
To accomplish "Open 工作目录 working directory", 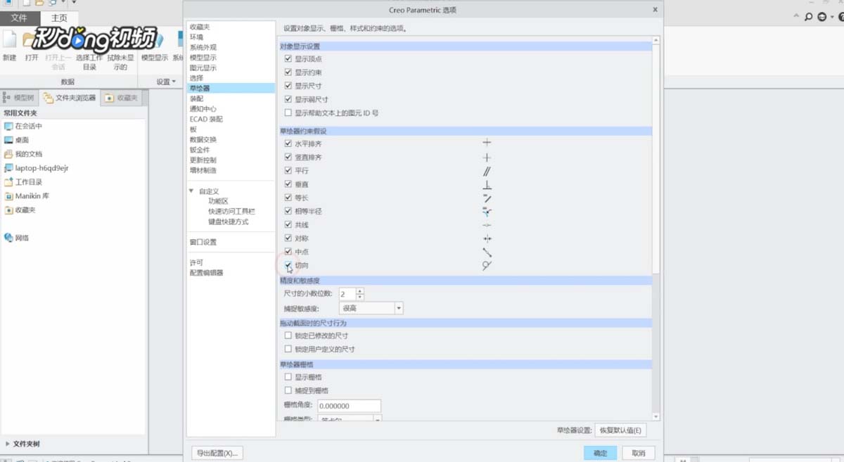I will [23, 182].
